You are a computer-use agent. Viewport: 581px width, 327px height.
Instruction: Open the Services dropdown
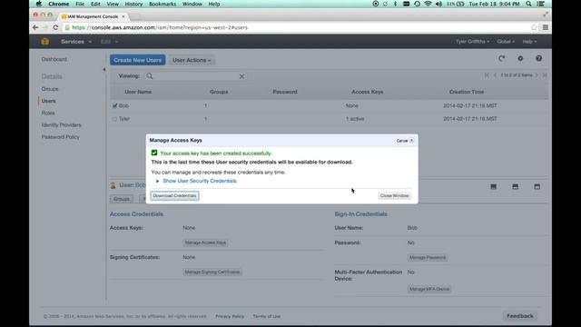click(x=76, y=42)
